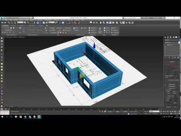Click the time slider at frame zero
This screenshot has height=136, width=181.
(x=9, y=109)
